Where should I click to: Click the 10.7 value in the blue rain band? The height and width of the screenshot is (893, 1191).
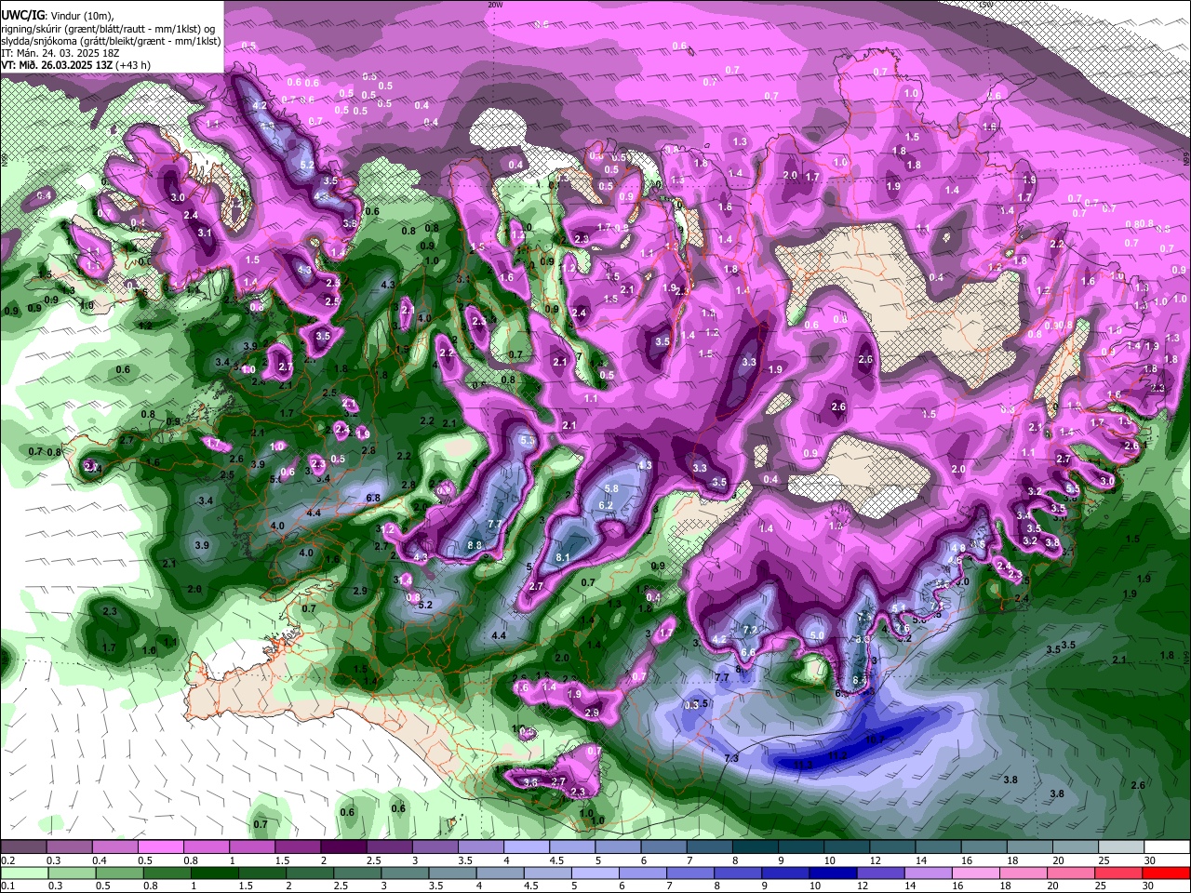[x=876, y=740]
